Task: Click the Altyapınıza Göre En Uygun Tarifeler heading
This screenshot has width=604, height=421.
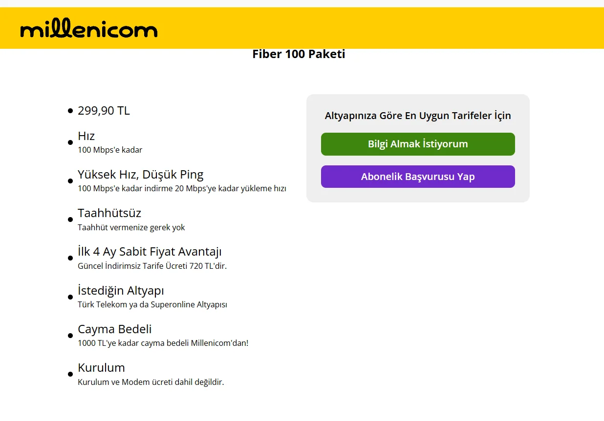Action: (418, 116)
